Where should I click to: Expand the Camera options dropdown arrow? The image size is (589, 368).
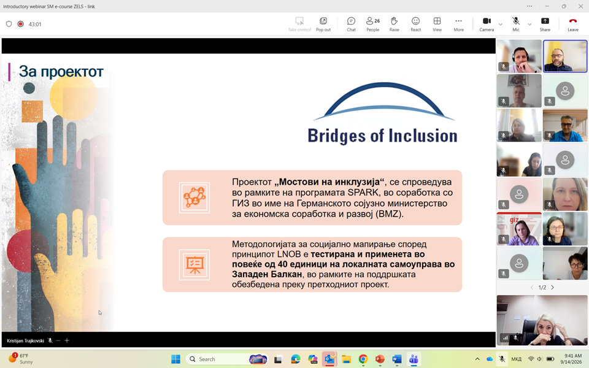tap(501, 25)
